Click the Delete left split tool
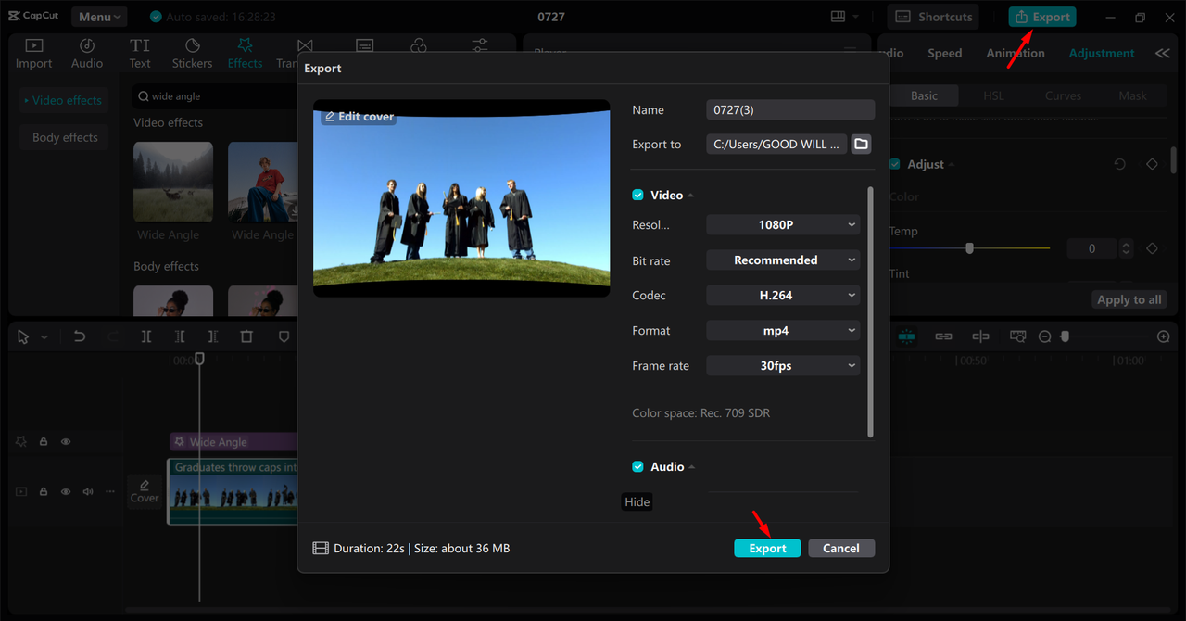The image size is (1186, 621). (x=180, y=336)
